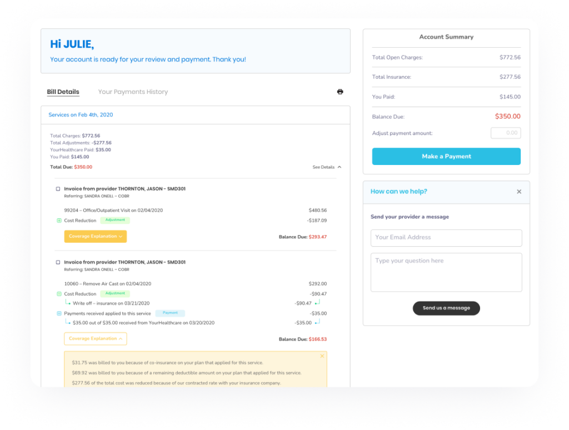
Task: Click the print icon above the bill details
Action: [x=340, y=91]
